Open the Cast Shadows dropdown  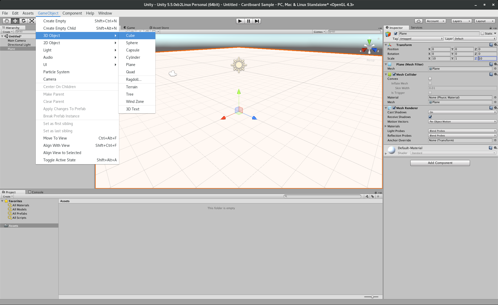point(462,112)
